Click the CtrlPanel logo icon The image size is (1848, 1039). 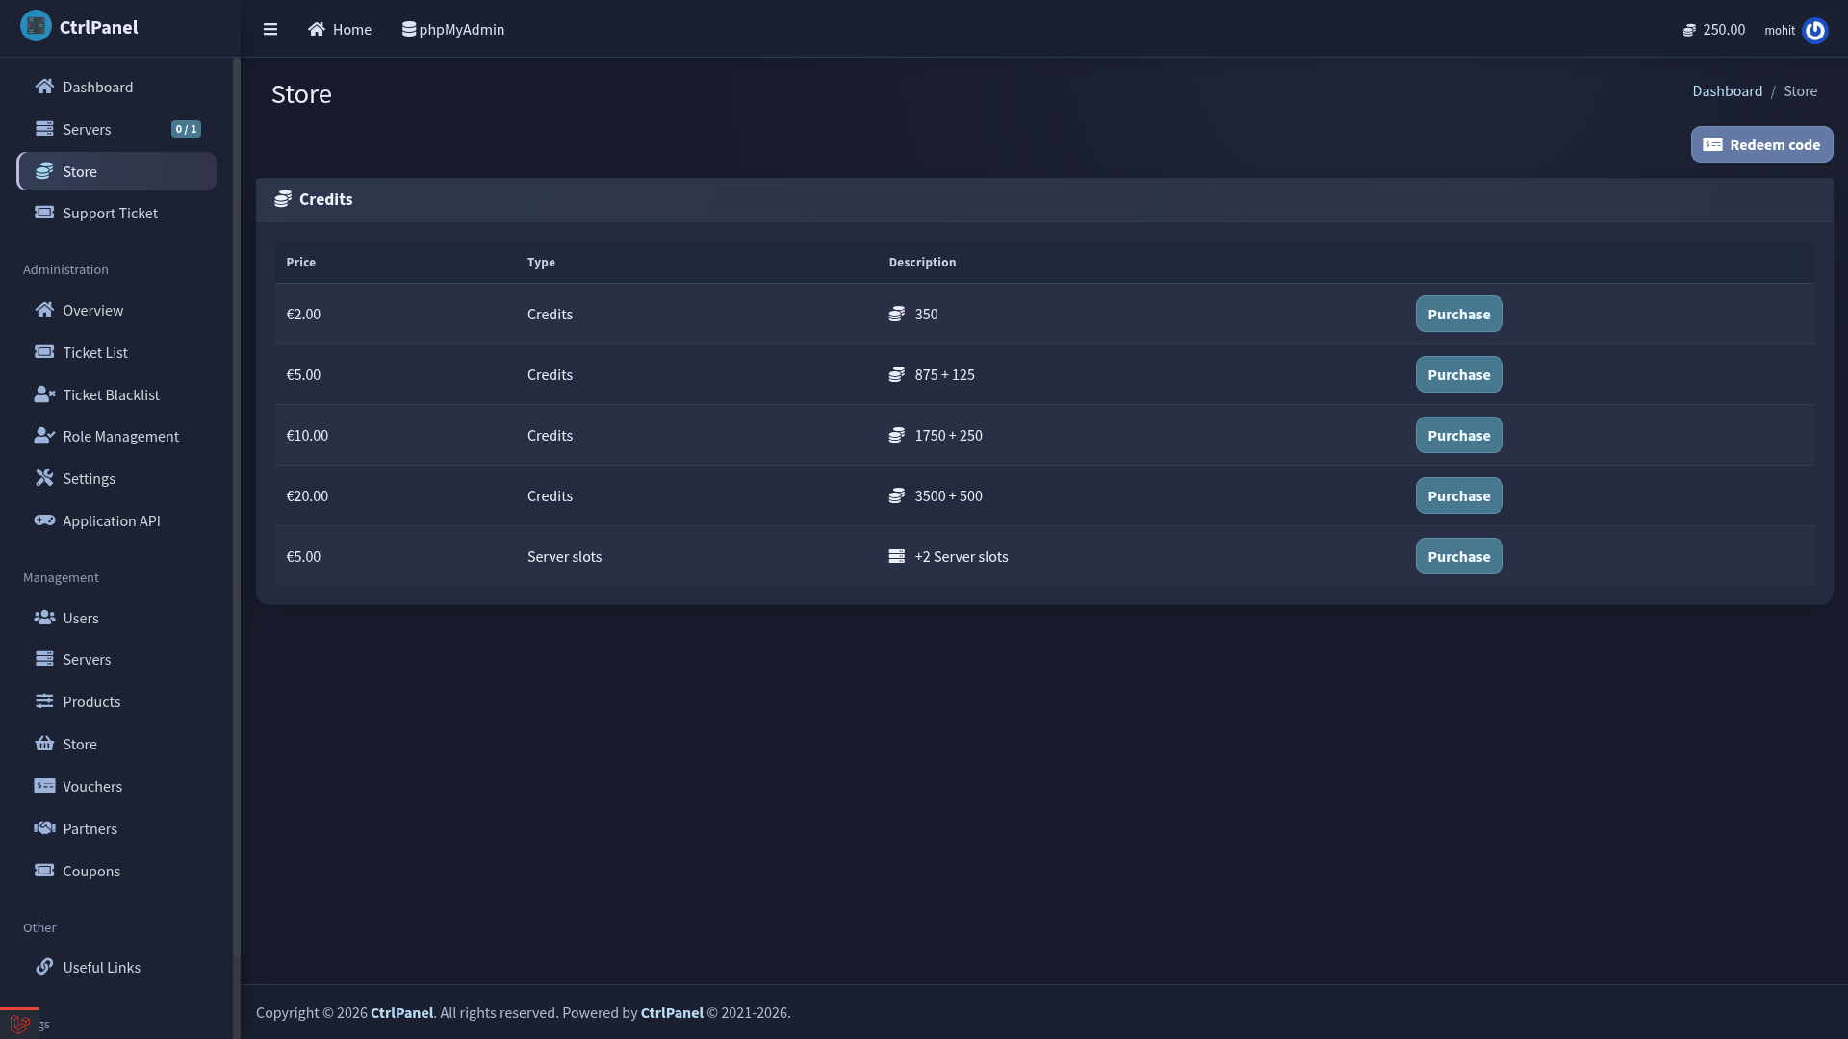tap(36, 26)
